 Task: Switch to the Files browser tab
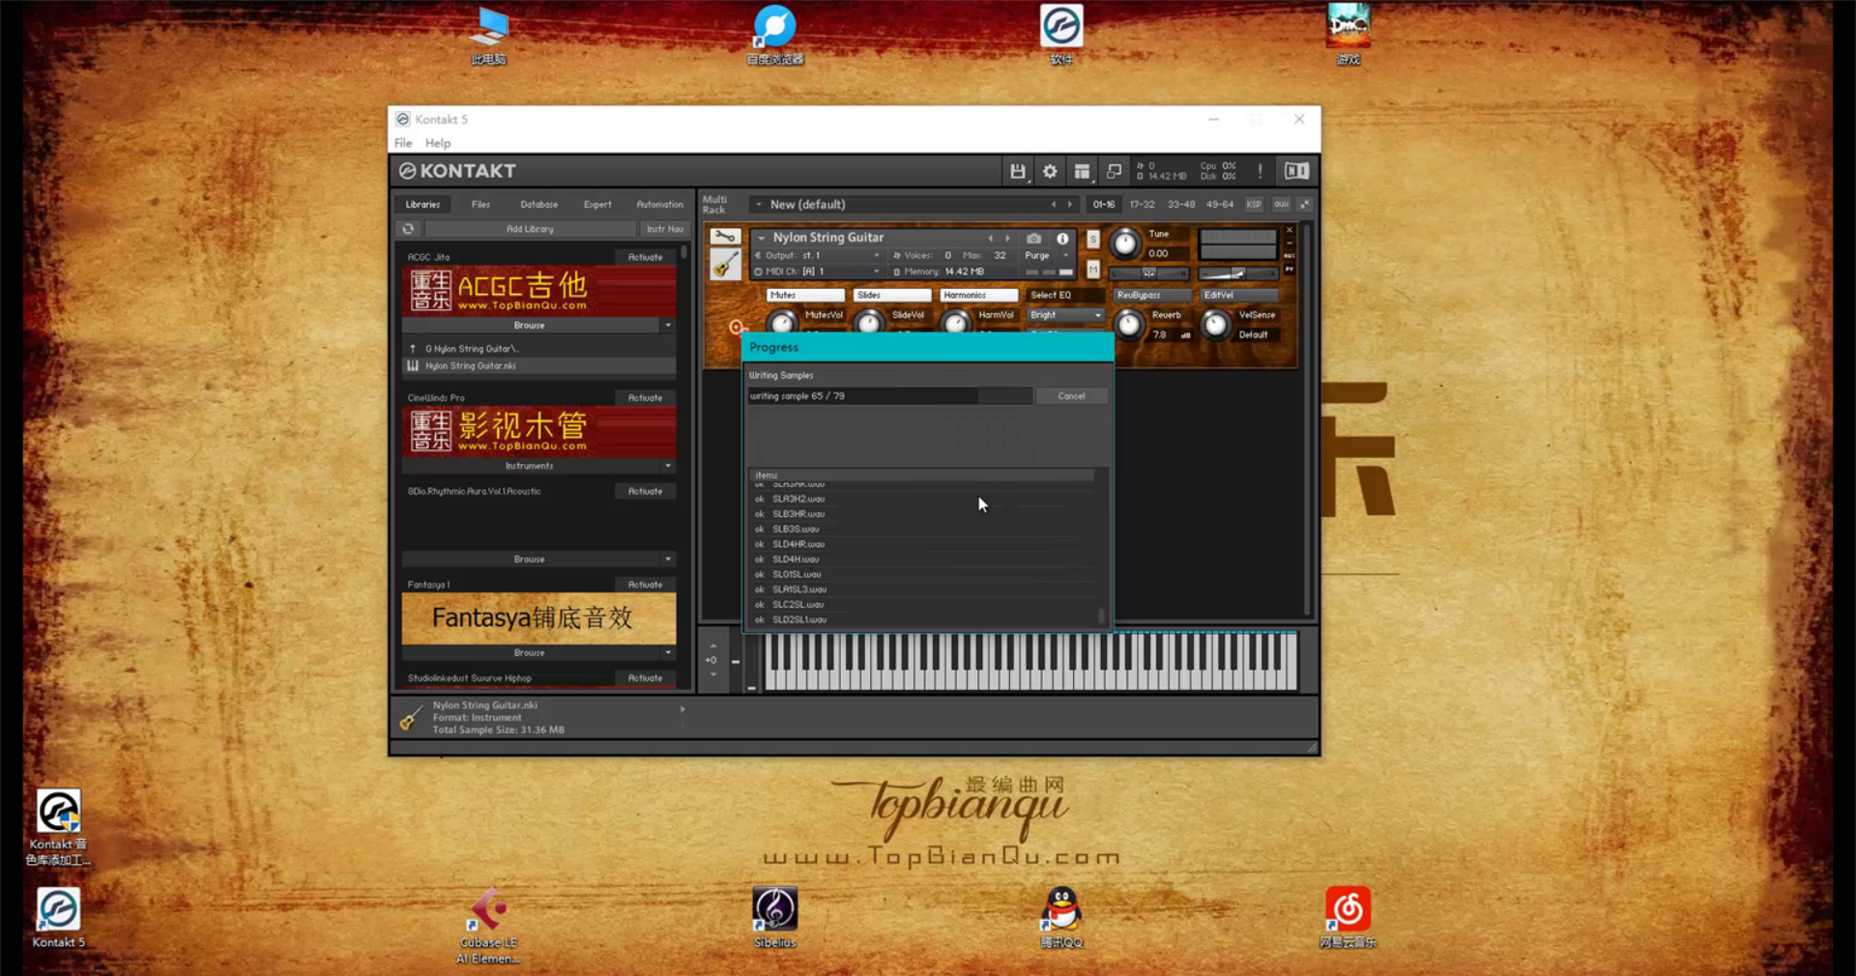pyautogui.click(x=480, y=205)
